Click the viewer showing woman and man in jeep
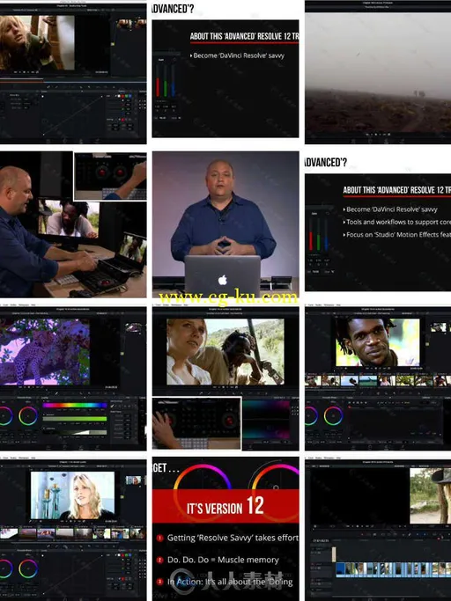Viewport: 451px width, 601px height. coord(225,352)
